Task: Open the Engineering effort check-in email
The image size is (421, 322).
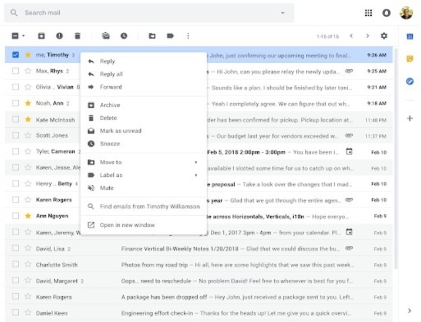Action: click(x=198, y=313)
